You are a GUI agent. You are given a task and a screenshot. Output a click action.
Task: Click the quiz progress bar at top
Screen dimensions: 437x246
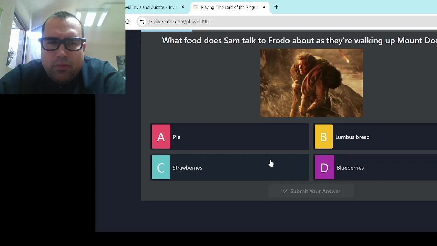tap(289, 31)
